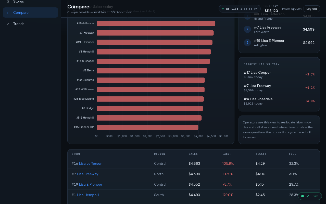This screenshot has height=204, width=326.
Task: Select #17 Lisa Cooper in biggest lag
Action: tap(279, 74)
